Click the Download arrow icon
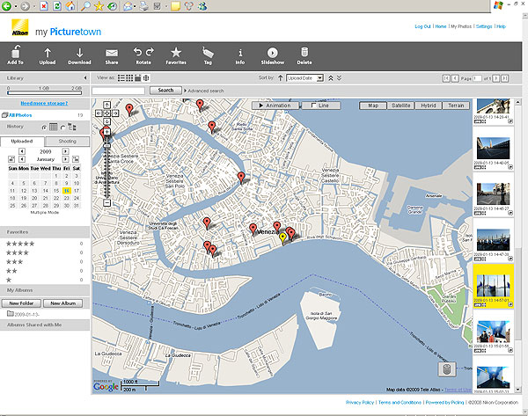 79,54
